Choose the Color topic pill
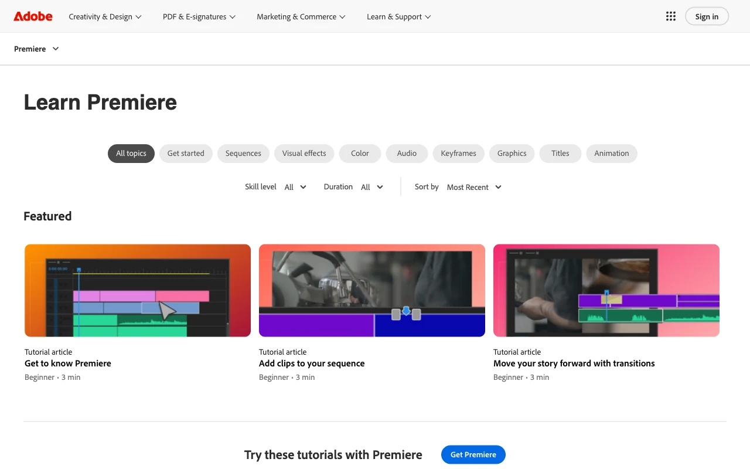This screenshot has width=750, height=469. pos(360,154)
